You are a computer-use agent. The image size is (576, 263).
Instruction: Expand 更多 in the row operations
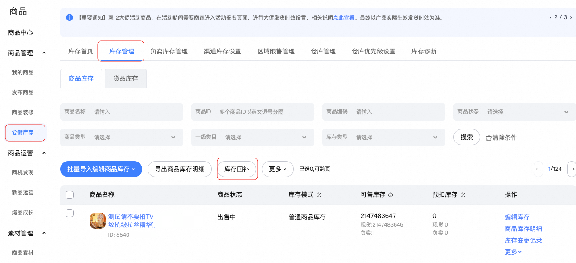point(513,252)
